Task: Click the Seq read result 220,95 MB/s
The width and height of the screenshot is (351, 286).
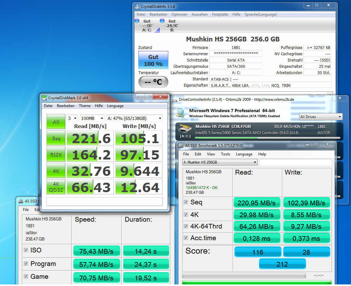Action: coord(257,203)
